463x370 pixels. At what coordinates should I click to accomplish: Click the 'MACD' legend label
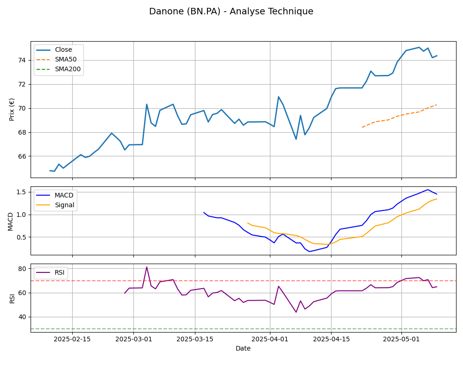pos(64,195)
